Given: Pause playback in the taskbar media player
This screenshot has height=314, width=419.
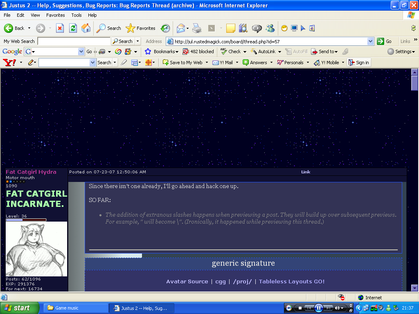Looking at the screenshot, I should (318, 308).
